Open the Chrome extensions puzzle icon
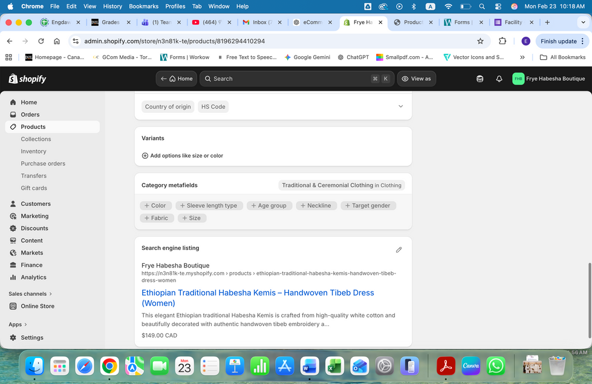This screenshot has width=592, height=384. pos(502,41)
